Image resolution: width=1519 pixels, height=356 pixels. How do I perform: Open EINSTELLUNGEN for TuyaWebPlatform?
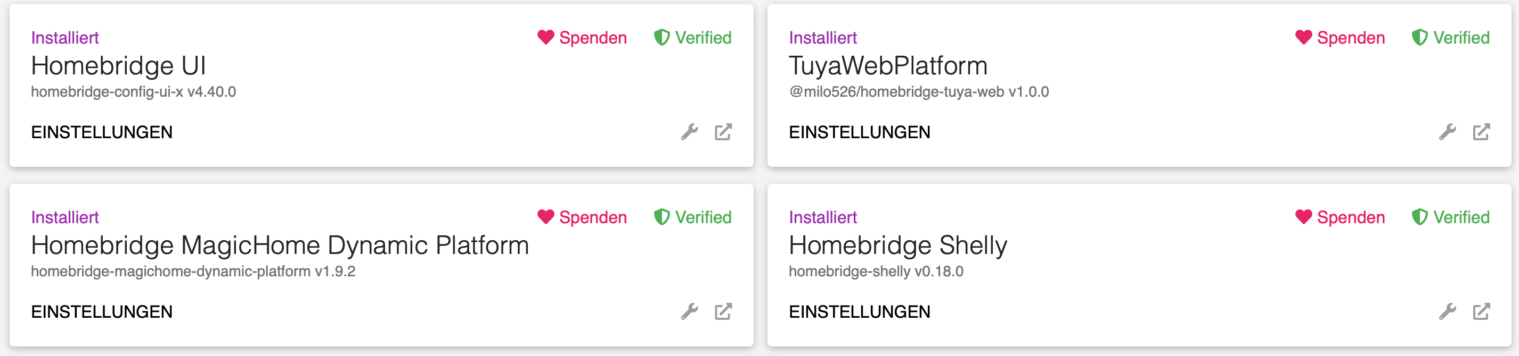(859, 132)
